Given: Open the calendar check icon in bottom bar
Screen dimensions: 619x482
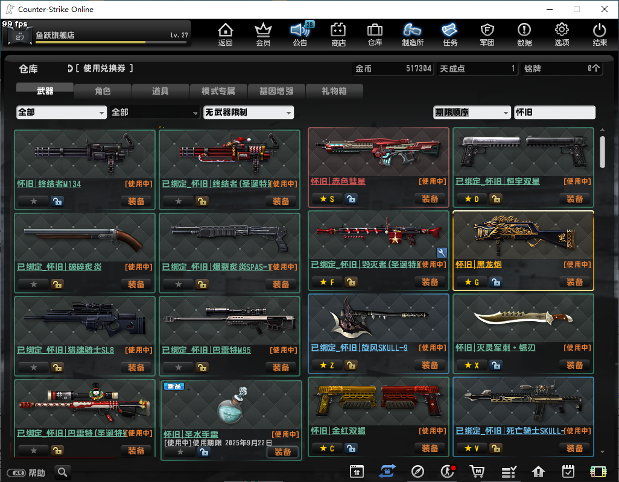Looking at the screenshot, I should coord(568,471).
